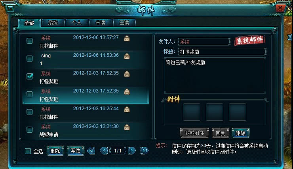Click the 写信 compose button
The height and width of the screenshot is (169, 293).
coord(76,150)
